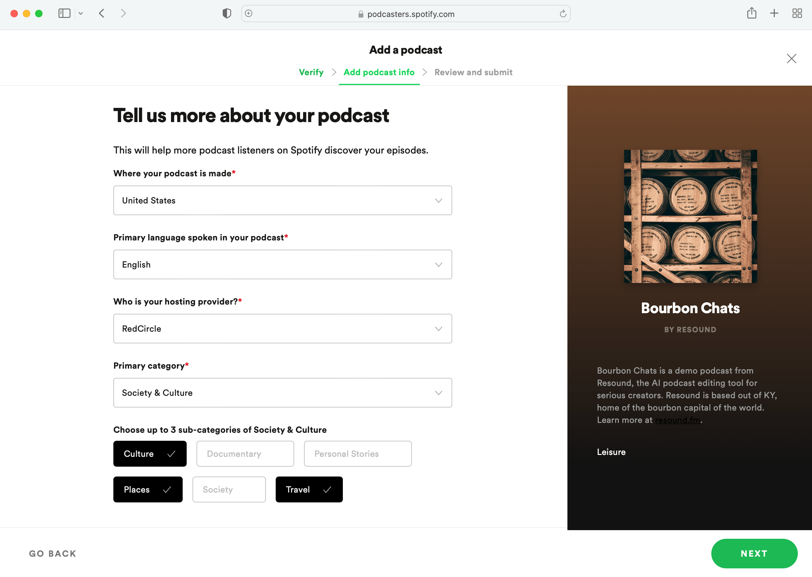
Task: Open the privacy shield report icon
Action: (226, 14)
